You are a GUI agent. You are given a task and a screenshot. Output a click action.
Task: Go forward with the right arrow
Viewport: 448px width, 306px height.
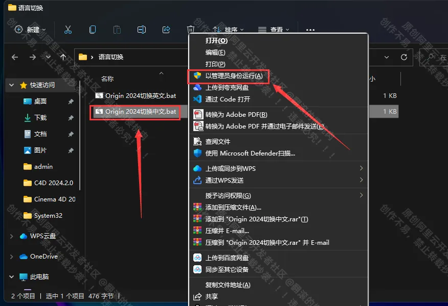click(33, 57)
